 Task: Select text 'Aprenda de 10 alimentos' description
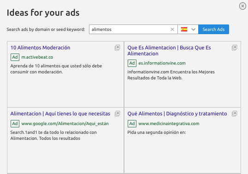[x=56, y=69]
